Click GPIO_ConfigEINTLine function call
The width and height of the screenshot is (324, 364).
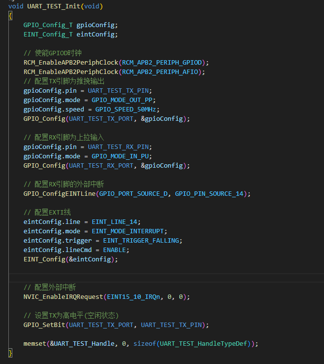point(60,194)
